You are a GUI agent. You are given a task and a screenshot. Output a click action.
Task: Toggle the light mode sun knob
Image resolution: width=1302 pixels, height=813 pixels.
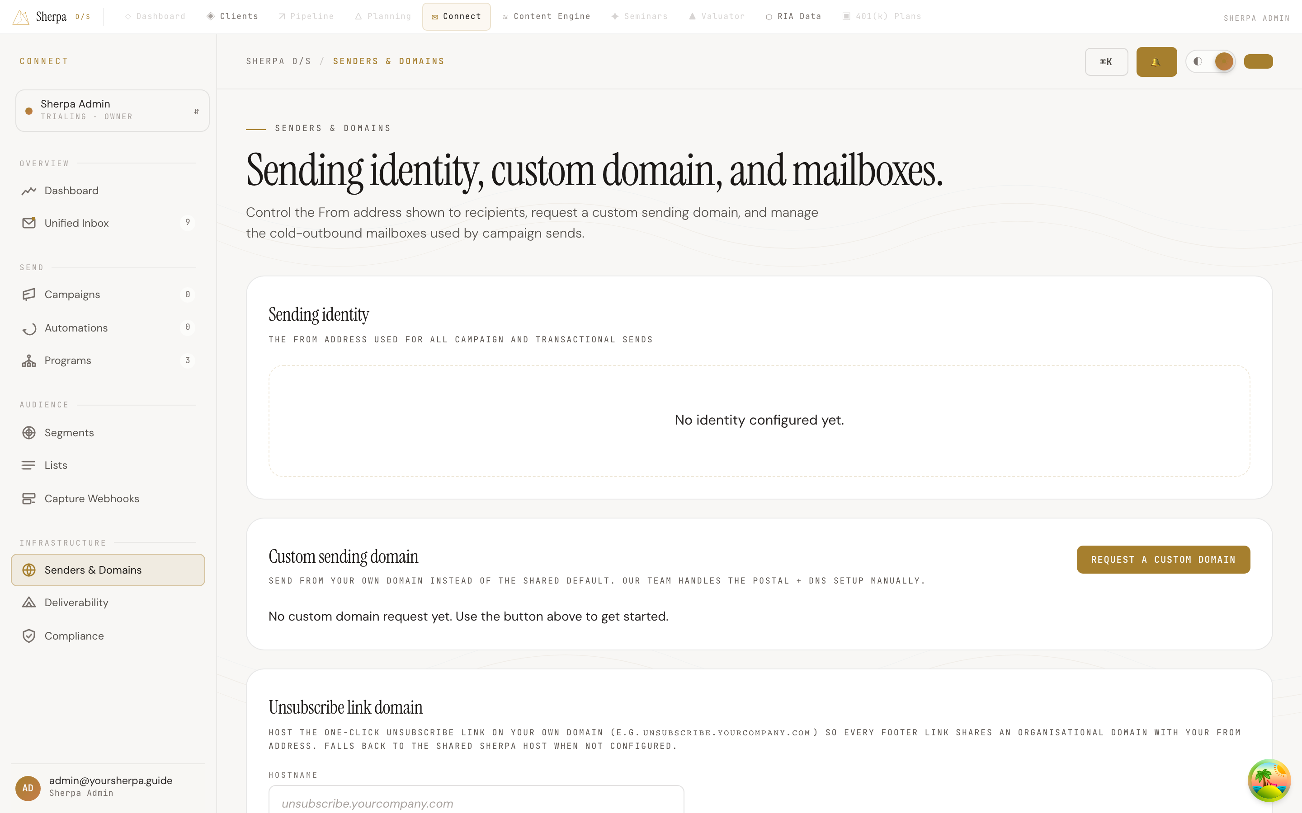pyautogui.click(x=1224, y=61)
